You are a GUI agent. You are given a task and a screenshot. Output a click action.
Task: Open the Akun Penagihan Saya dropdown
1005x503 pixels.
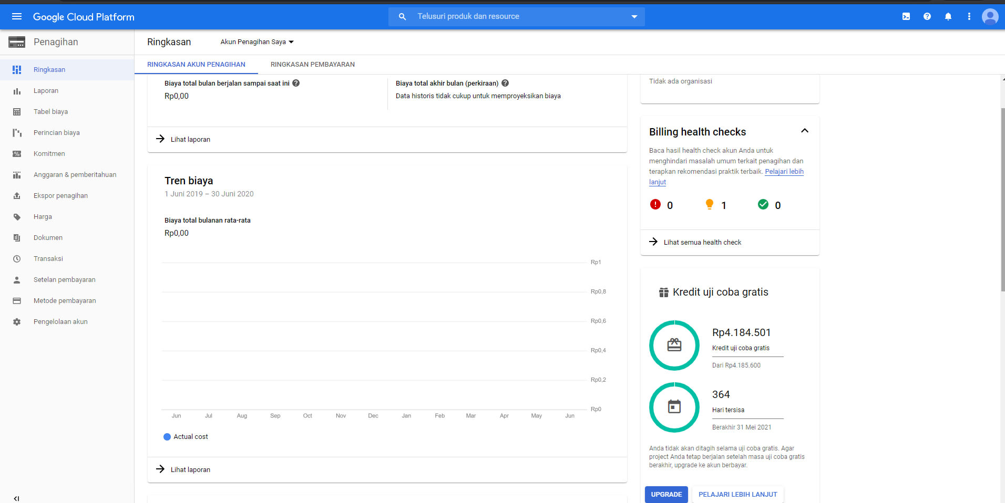pos(257,42)
